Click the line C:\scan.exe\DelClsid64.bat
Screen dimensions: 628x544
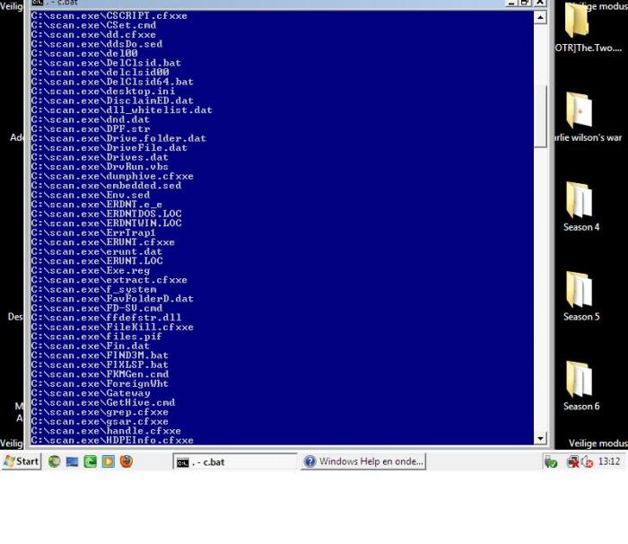point(112,82)
